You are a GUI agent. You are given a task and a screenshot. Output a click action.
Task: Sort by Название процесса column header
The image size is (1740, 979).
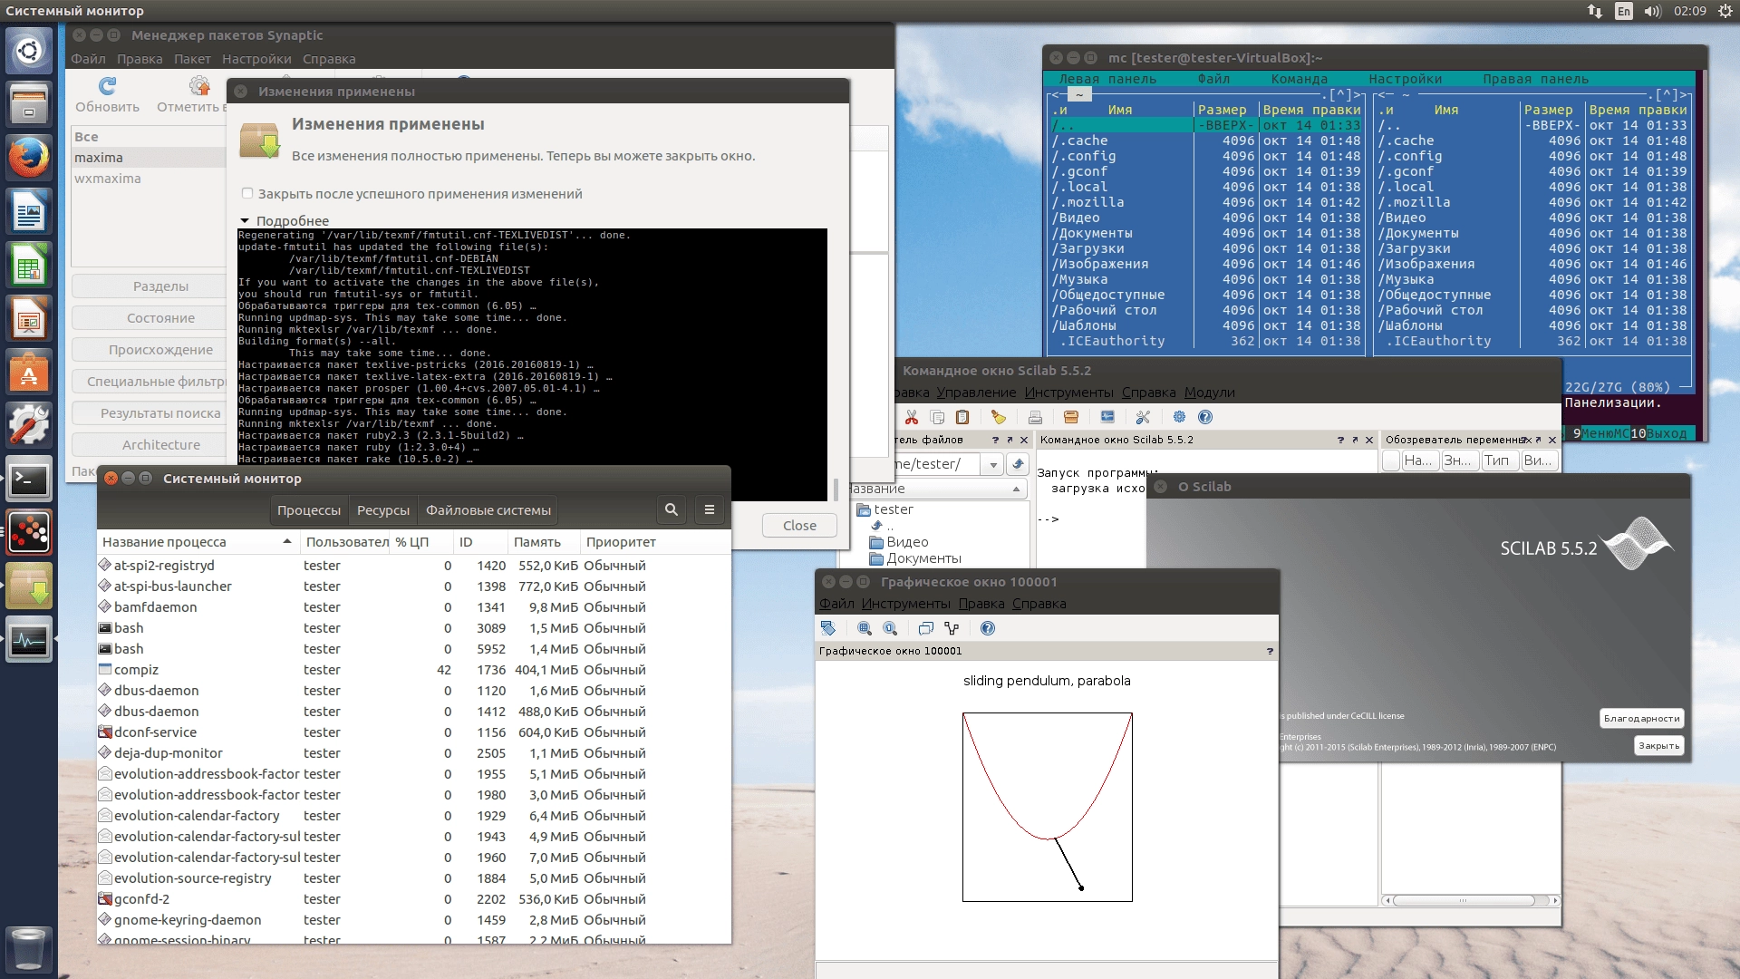(198, 542)
